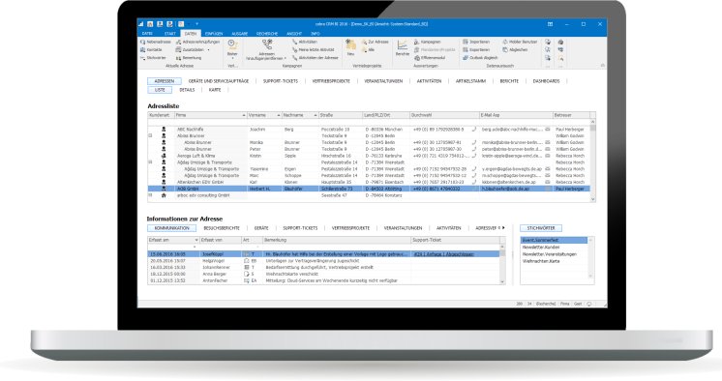722x381 pixels.
Task: Open the Support-Ticket link in first communication row
Action: point(443,254)
